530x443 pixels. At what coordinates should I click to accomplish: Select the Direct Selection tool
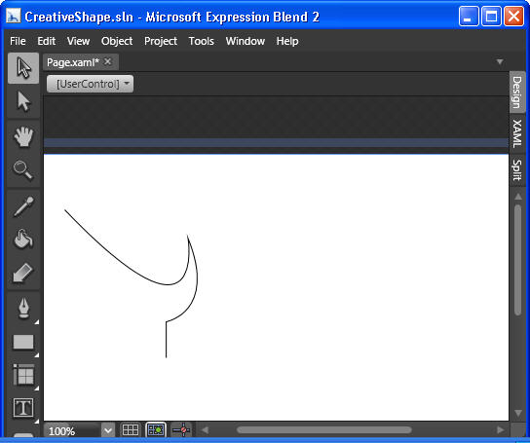pyautogui.click(x=23, y=101)
